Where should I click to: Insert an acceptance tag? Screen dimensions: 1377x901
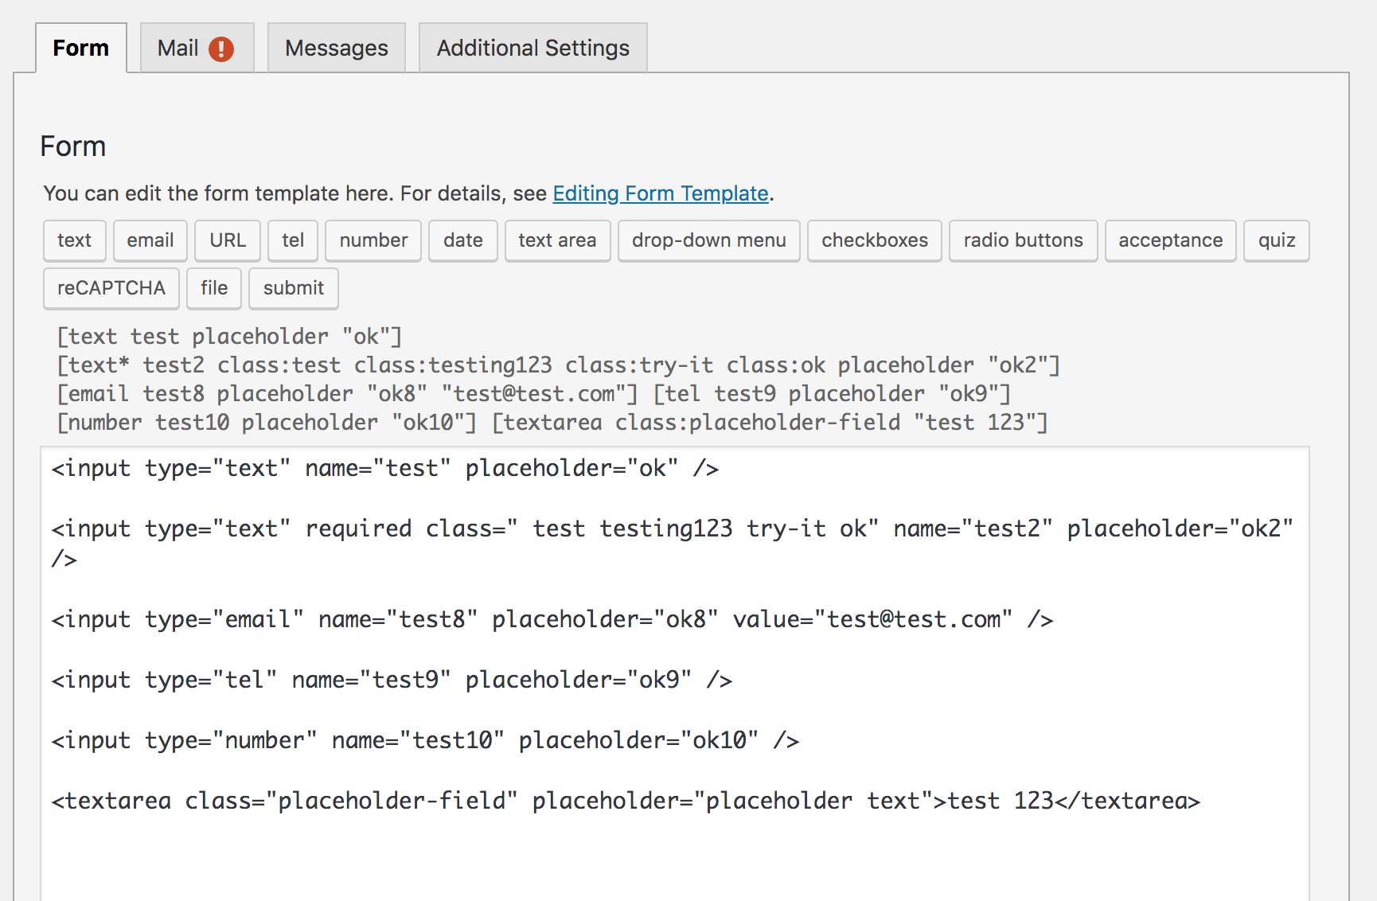pos(1171,240)
